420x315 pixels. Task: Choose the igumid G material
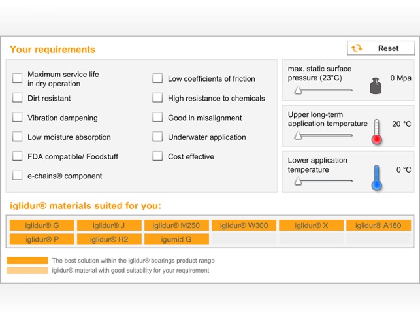pyautogui.click(x=176, y=239)
